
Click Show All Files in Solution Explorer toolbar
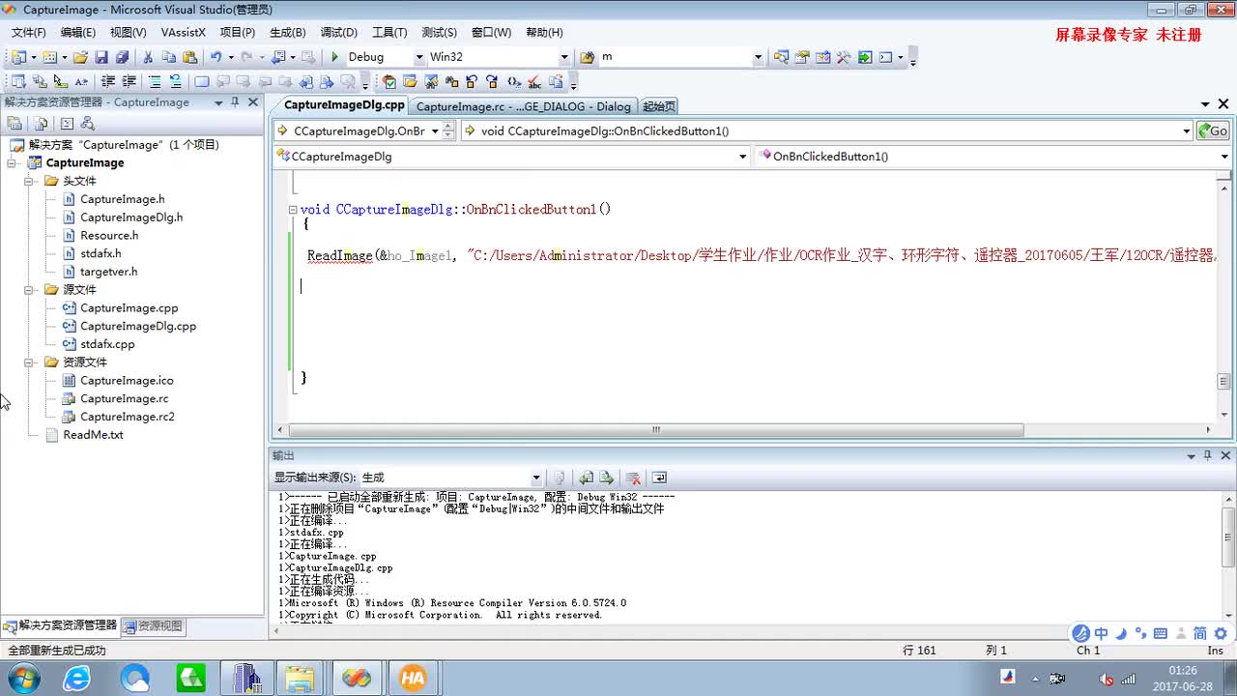point(41,123)
